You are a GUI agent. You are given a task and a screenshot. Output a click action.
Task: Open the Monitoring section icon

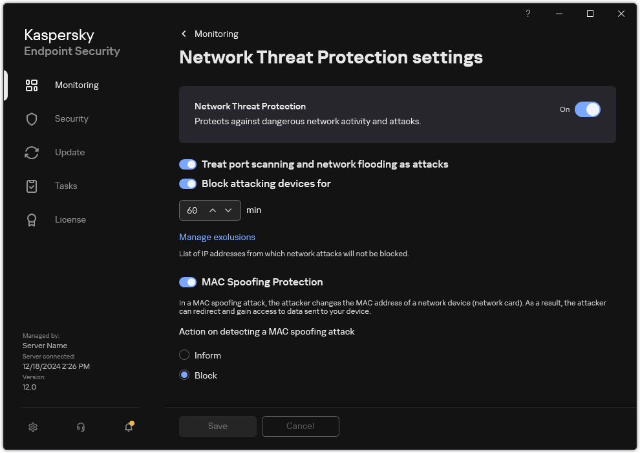tap(31, 85)
